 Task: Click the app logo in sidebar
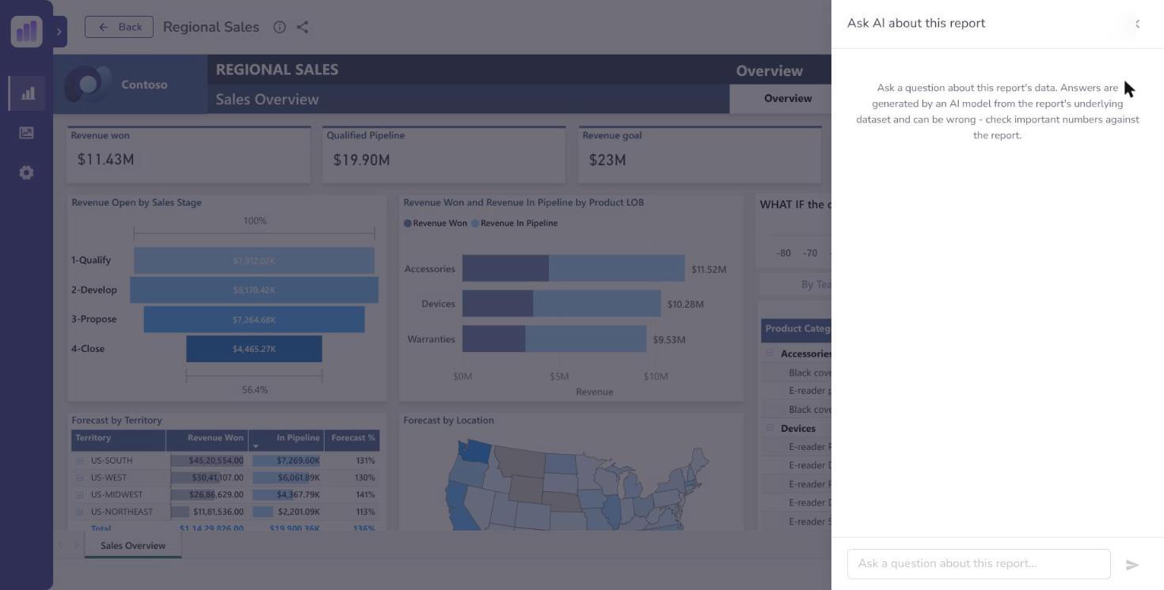coord(26,32)
